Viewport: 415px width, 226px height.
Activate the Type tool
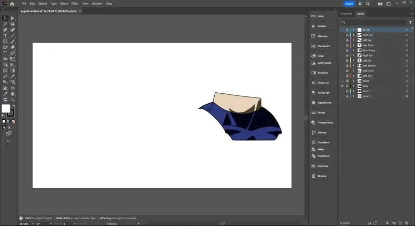[x=5, y=36]
